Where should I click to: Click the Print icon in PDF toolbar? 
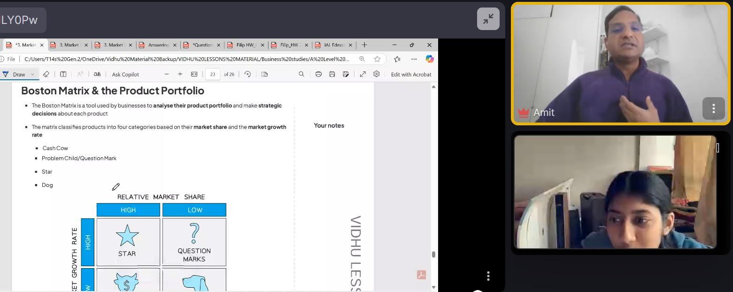[x=318, y=74]
